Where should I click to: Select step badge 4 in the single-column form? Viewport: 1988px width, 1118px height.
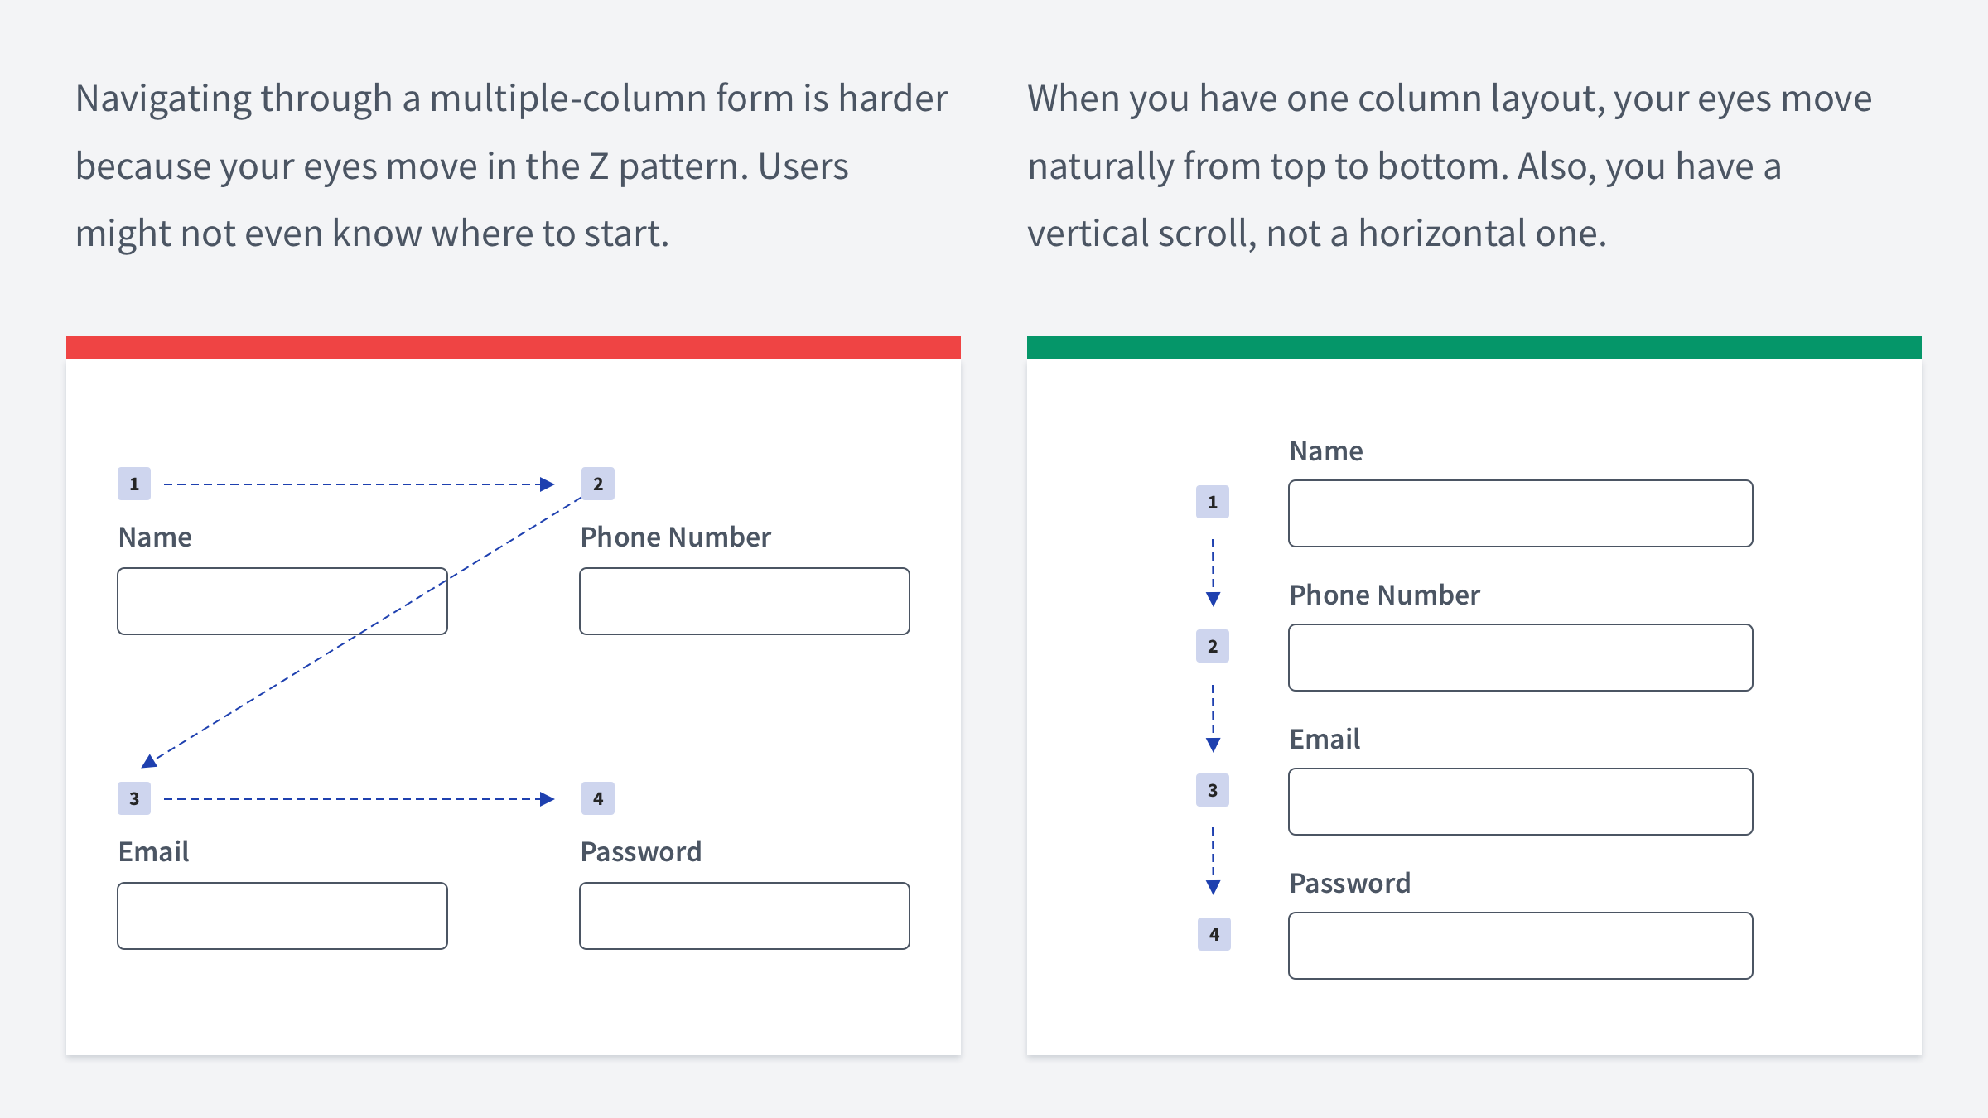pyautogui.click(x=1214, y=934)
